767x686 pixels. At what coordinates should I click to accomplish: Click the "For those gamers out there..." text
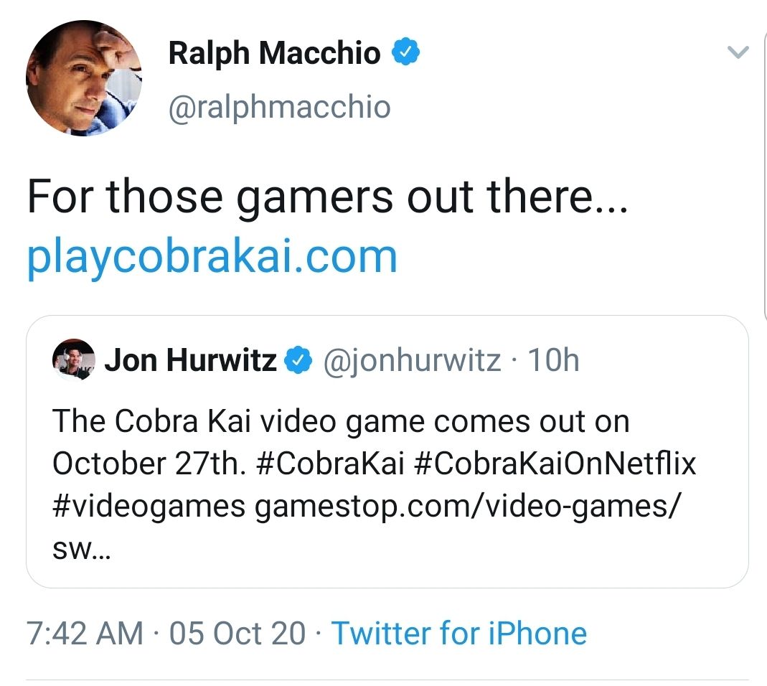pos(327,197)
